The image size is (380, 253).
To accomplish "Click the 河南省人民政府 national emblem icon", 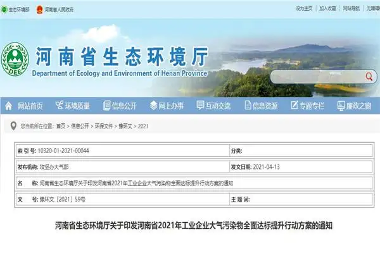I will pyautogui.click(x=39, y=8).
